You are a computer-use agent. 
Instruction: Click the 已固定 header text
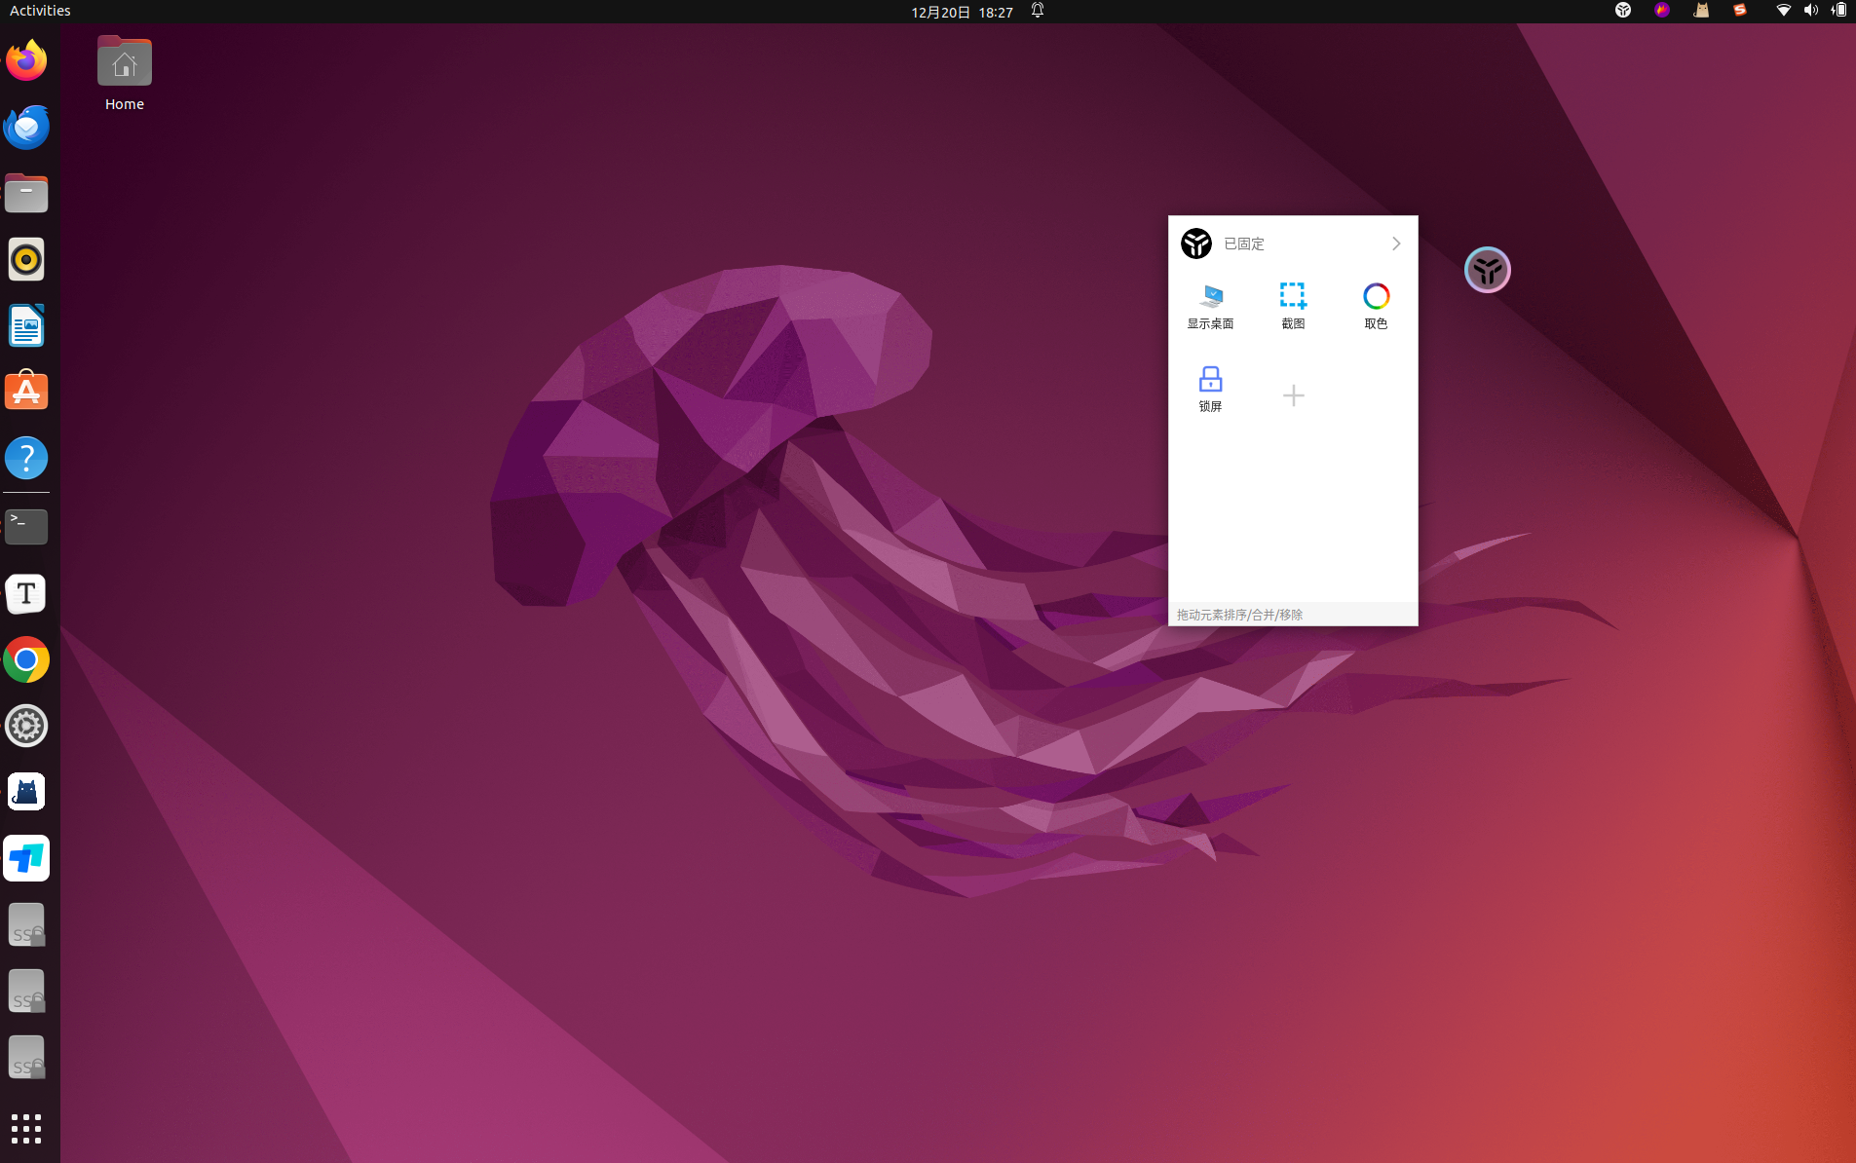coord(1244,244)
